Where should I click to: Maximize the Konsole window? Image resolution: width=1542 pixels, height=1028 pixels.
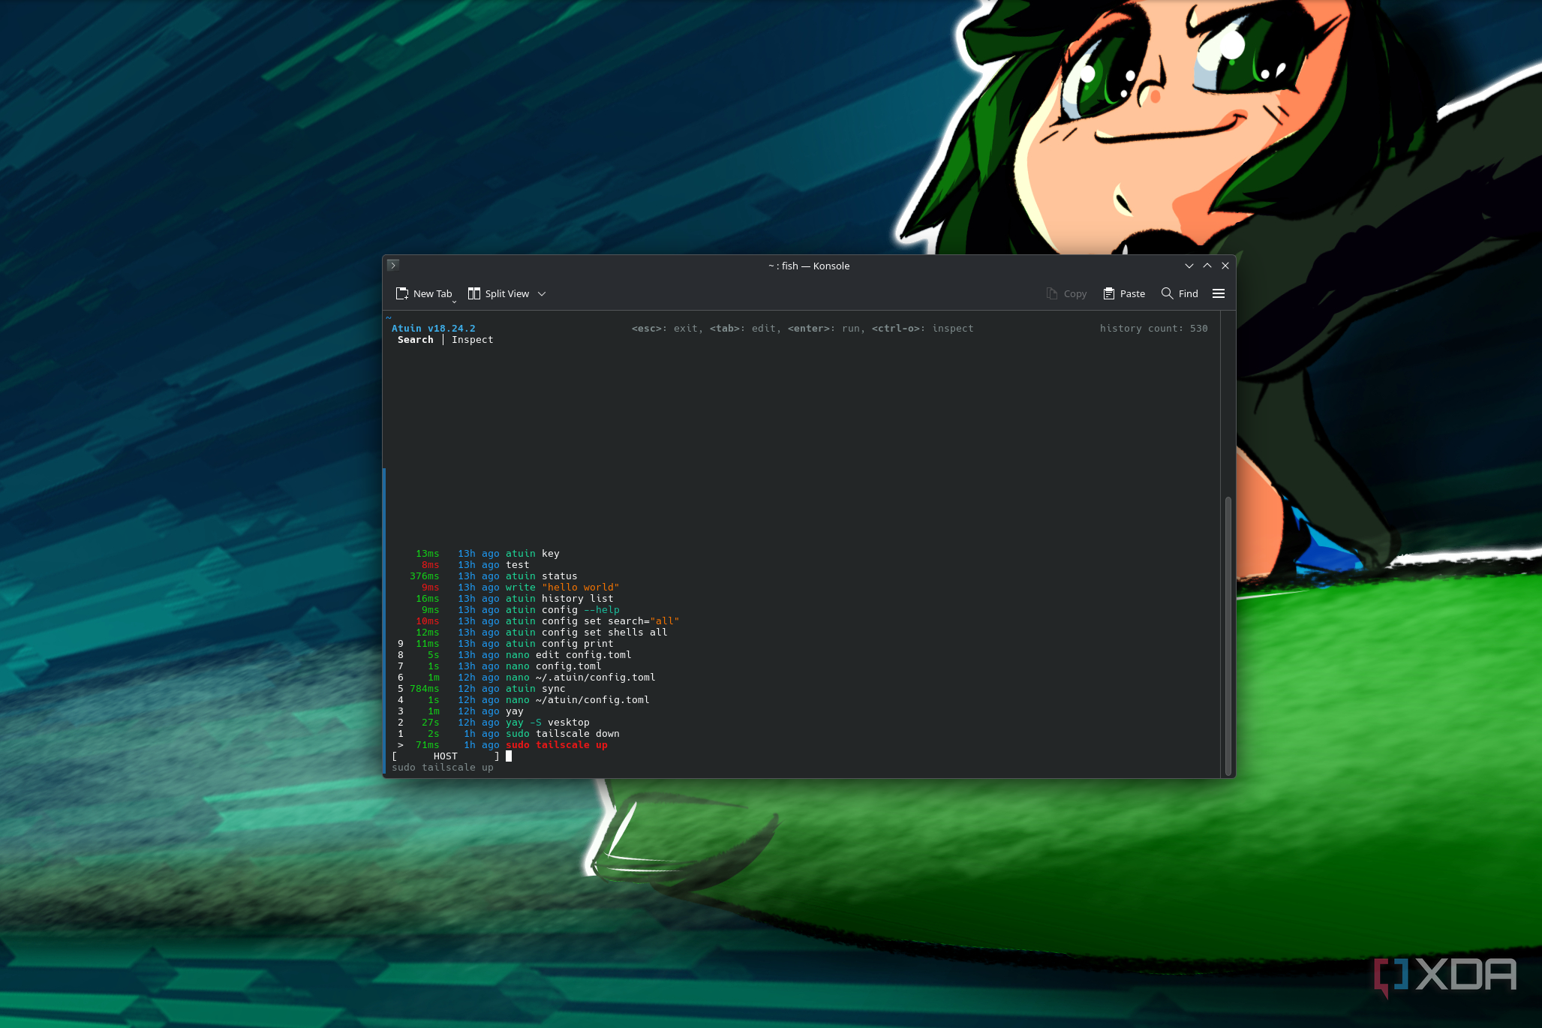tap(1207, 266)
